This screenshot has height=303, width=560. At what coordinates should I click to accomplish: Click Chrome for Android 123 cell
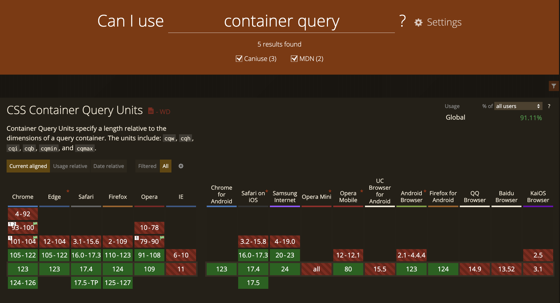tap(222, 269)
